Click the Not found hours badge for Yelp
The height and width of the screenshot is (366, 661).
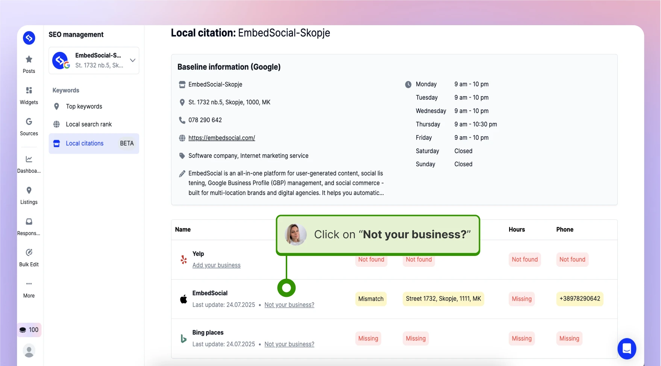click(525, 260)
